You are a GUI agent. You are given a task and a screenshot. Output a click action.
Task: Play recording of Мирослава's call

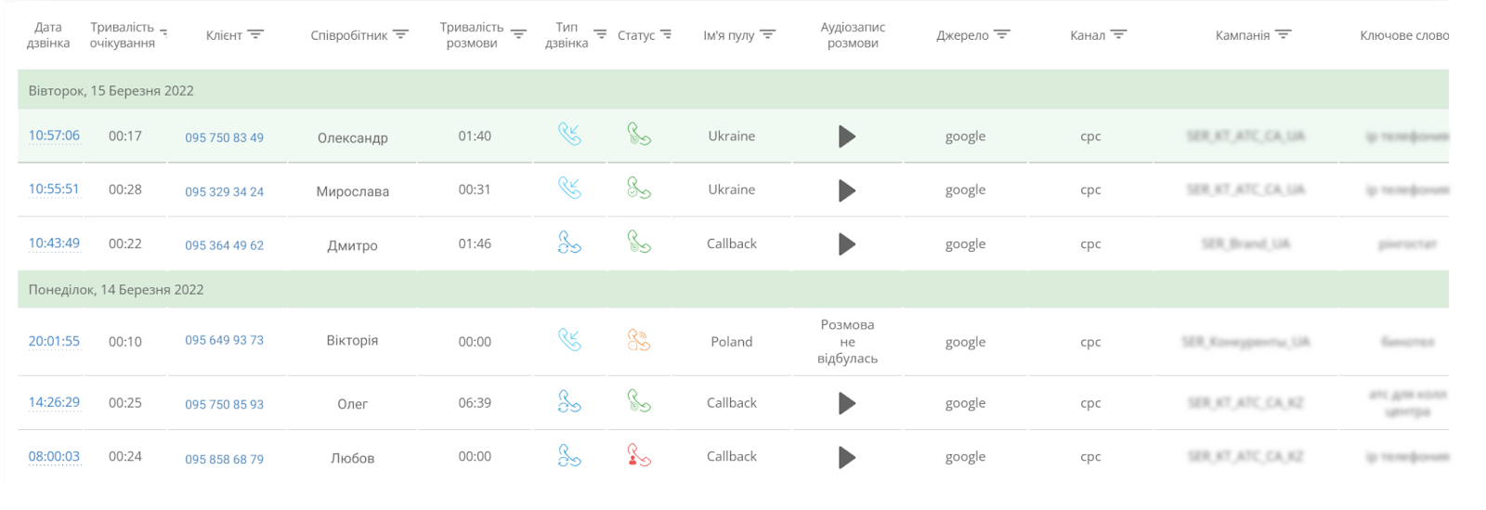(846, 190)
